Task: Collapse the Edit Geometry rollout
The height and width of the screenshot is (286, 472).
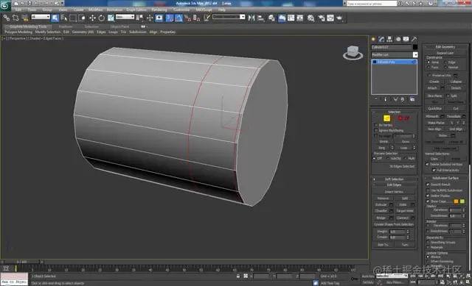Action: point(445,47)
